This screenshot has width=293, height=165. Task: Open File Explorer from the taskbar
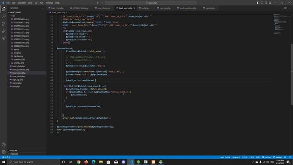(x=101, y=162)
